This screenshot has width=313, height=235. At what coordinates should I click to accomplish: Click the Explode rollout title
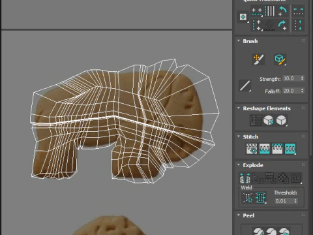point(253,165)
